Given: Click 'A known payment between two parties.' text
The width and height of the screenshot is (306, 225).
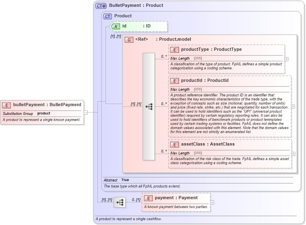Looking at the screenshot, I should coord(176,207).
